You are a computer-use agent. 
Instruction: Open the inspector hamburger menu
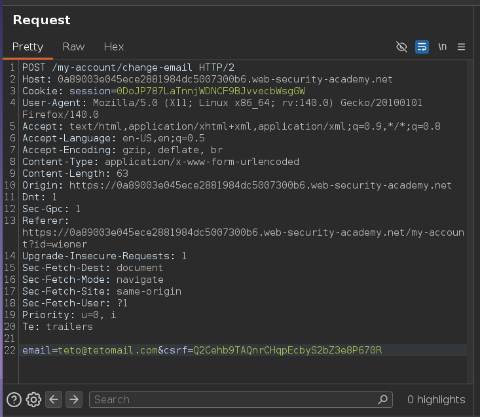click(x=461, y=47)
